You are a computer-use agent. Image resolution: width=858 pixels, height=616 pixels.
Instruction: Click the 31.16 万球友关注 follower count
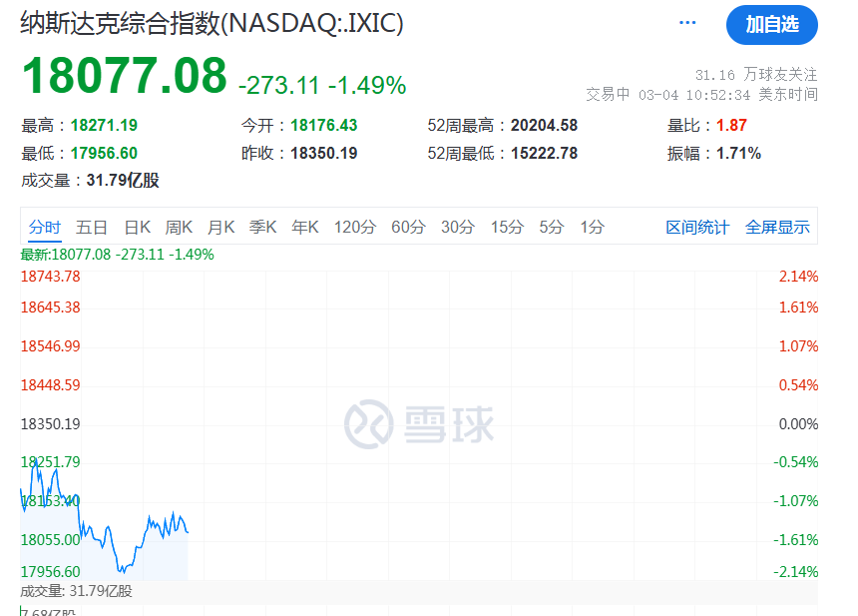[x=756, y=75]
